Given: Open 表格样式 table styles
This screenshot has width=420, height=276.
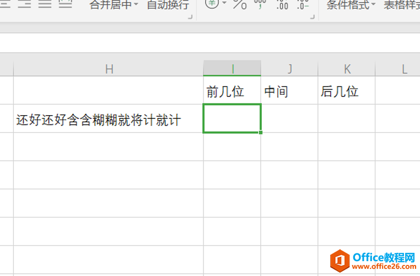Looking at the screenshot, I should [x=401, y=5].
